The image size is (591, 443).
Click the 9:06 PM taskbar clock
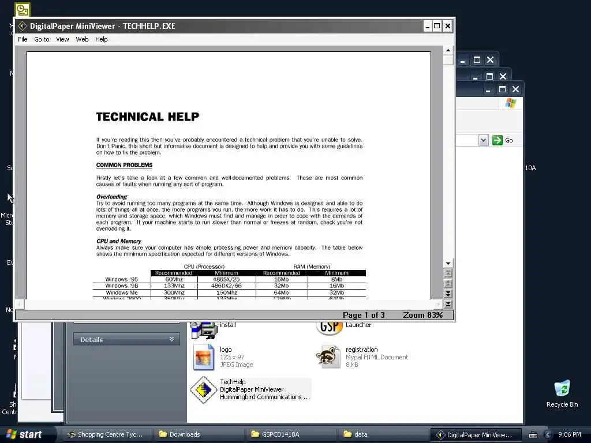(x=570, y=434)
